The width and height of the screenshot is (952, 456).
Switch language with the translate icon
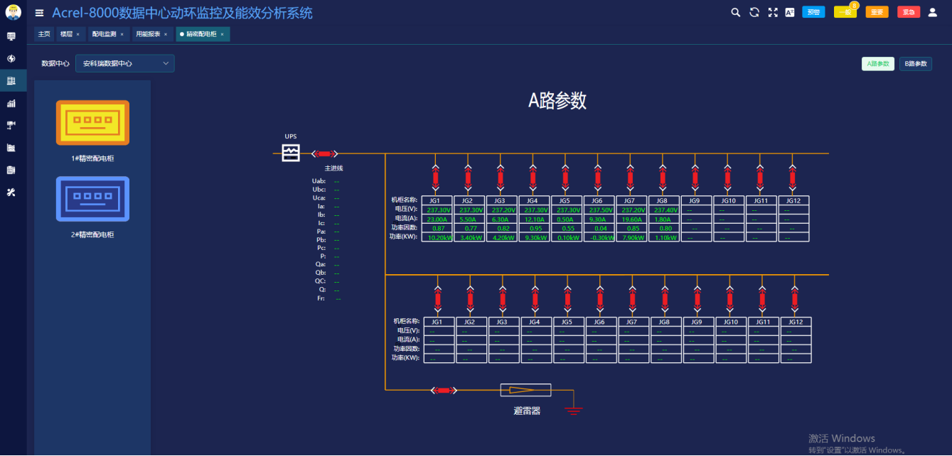(790, 12)
